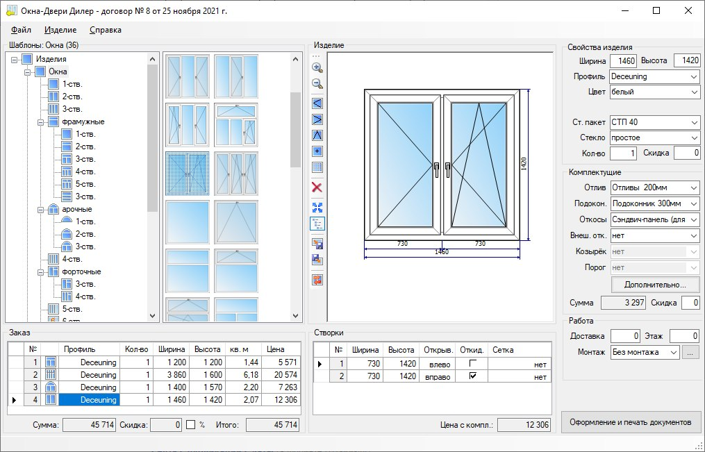The image size is (705, 452).
Task: Click the mosquito net grid icon
Action: pyautogui.click(x=317, y=167)
